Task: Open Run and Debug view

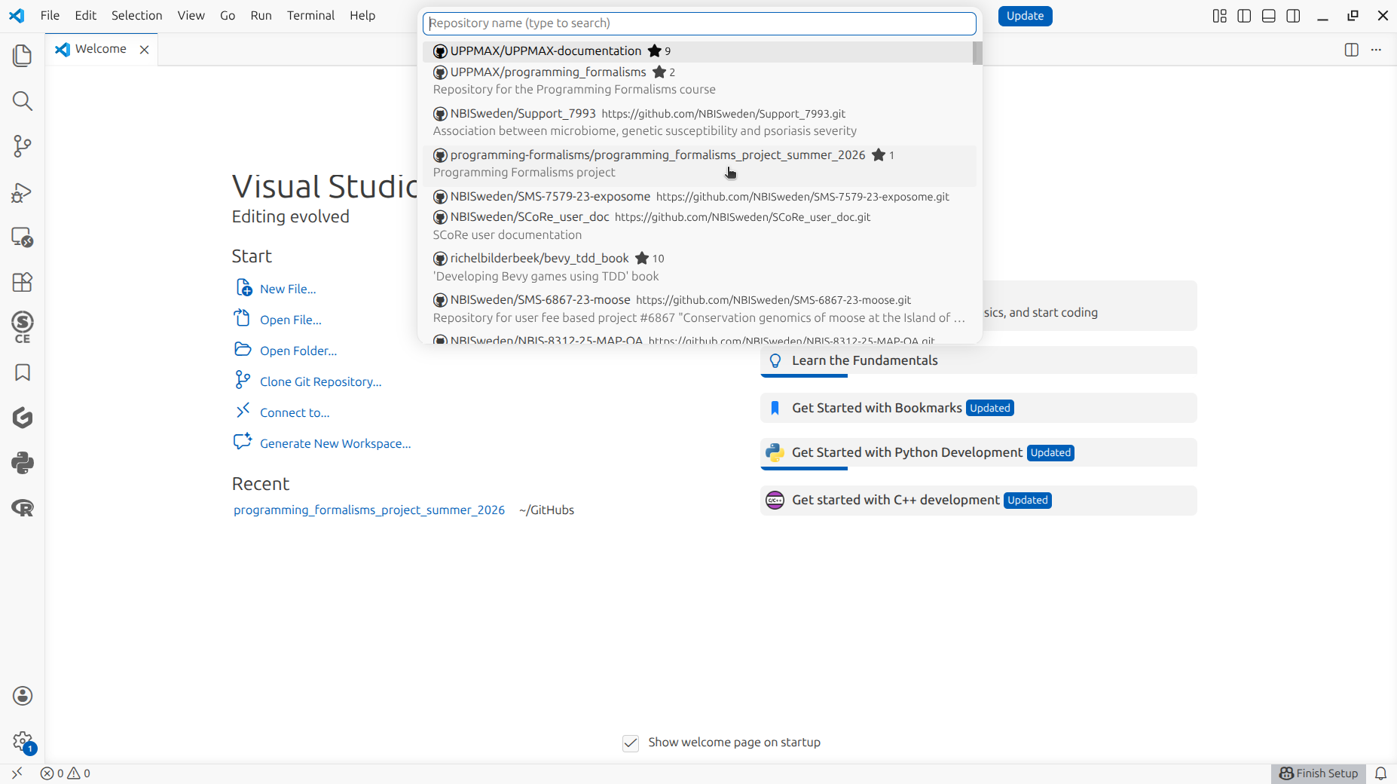Action: 23,192
